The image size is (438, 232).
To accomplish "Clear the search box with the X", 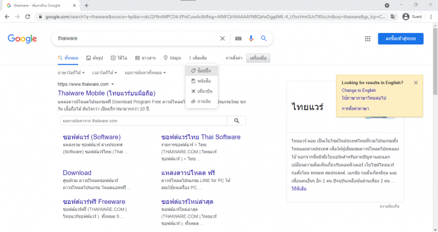I will click(x=223, y=38).
